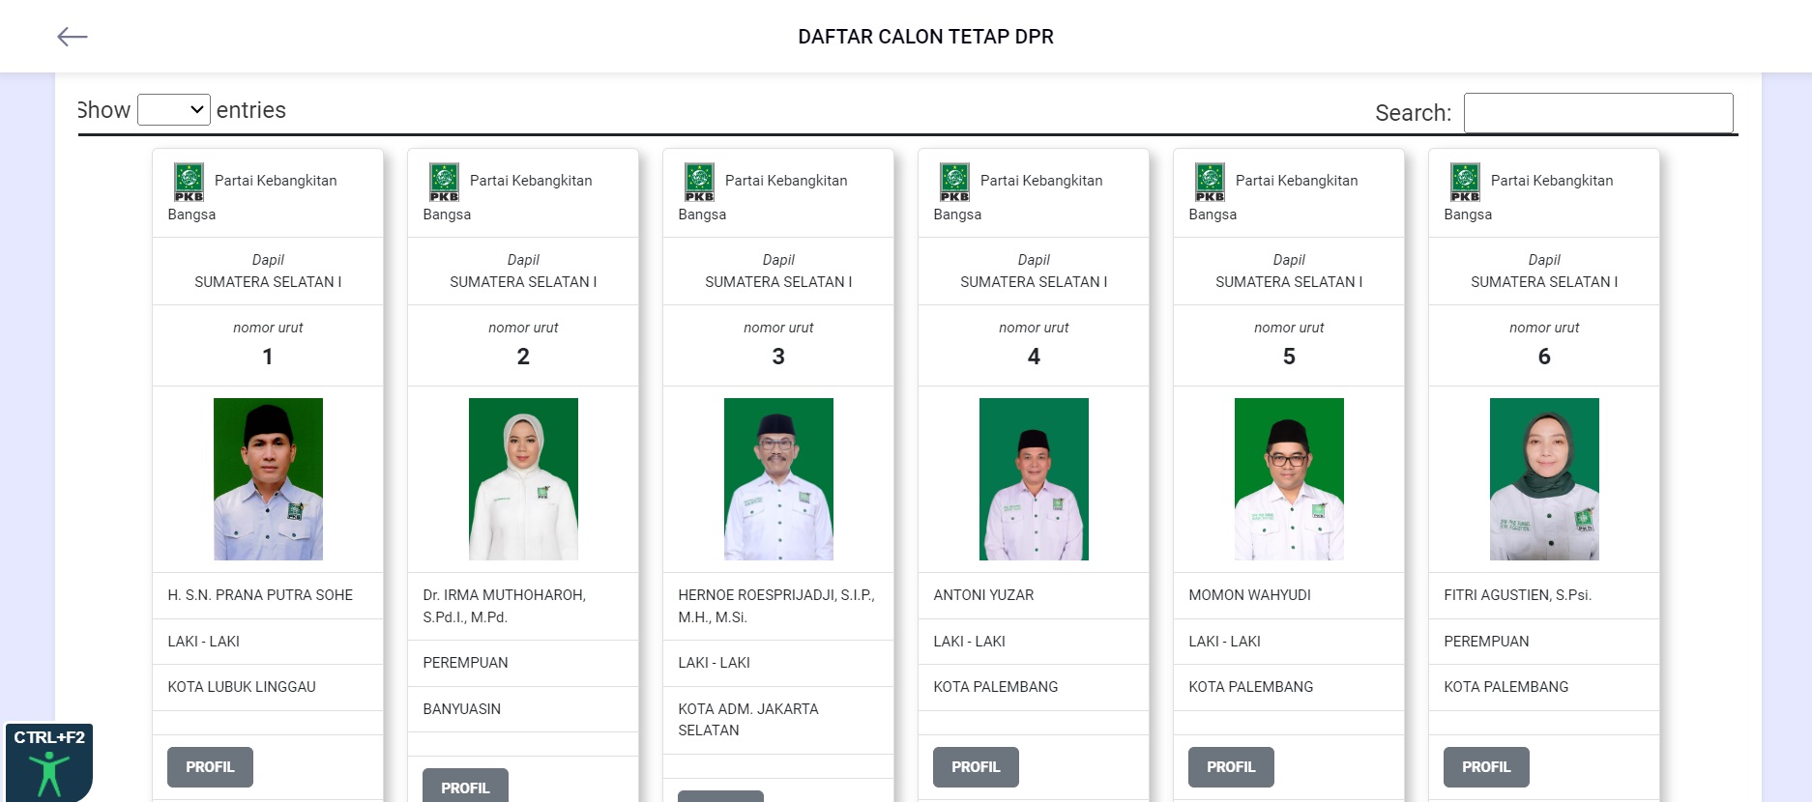This screenshot has width=1812, height=802.
Task: Open the Show entries dropdown
Action: (x=174, y=110)
